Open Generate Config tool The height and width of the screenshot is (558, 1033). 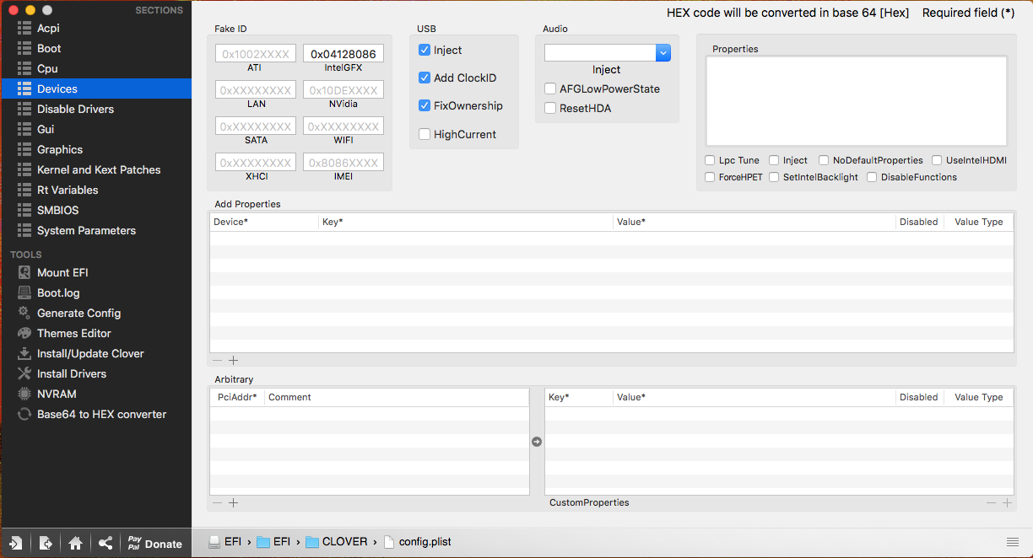coord(95,313)
